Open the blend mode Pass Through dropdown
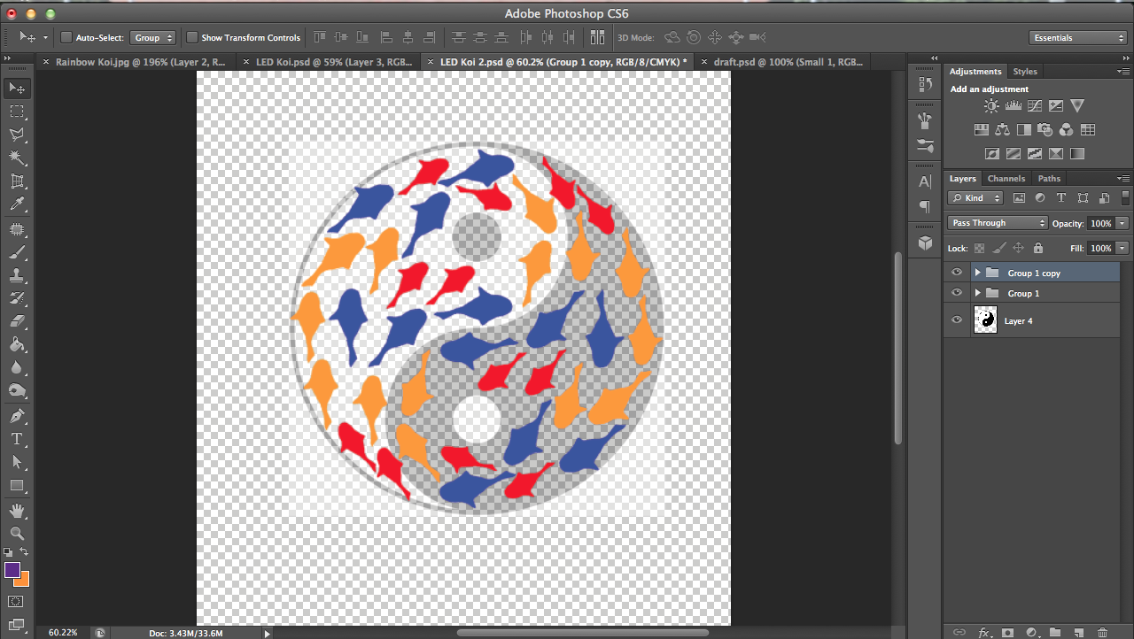The width and height of the screenshot is (1134, 639). click(x=997, y=222)
